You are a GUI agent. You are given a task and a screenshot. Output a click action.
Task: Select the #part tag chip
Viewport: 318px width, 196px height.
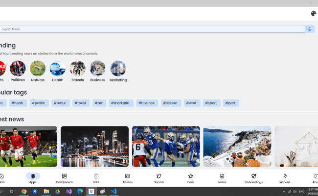[x=231, y=103]
